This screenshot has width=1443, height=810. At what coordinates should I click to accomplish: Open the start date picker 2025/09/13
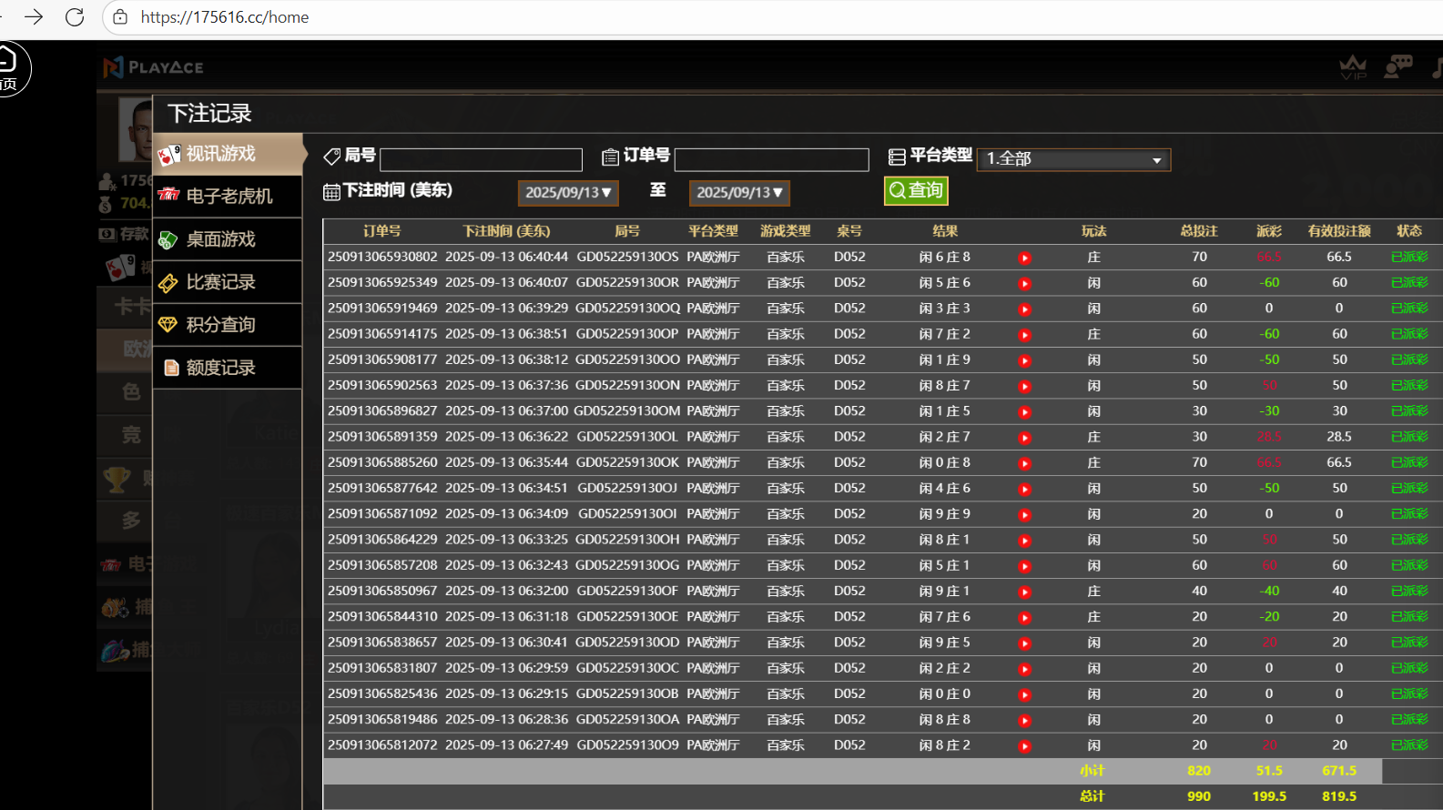[x=568, y=193]
